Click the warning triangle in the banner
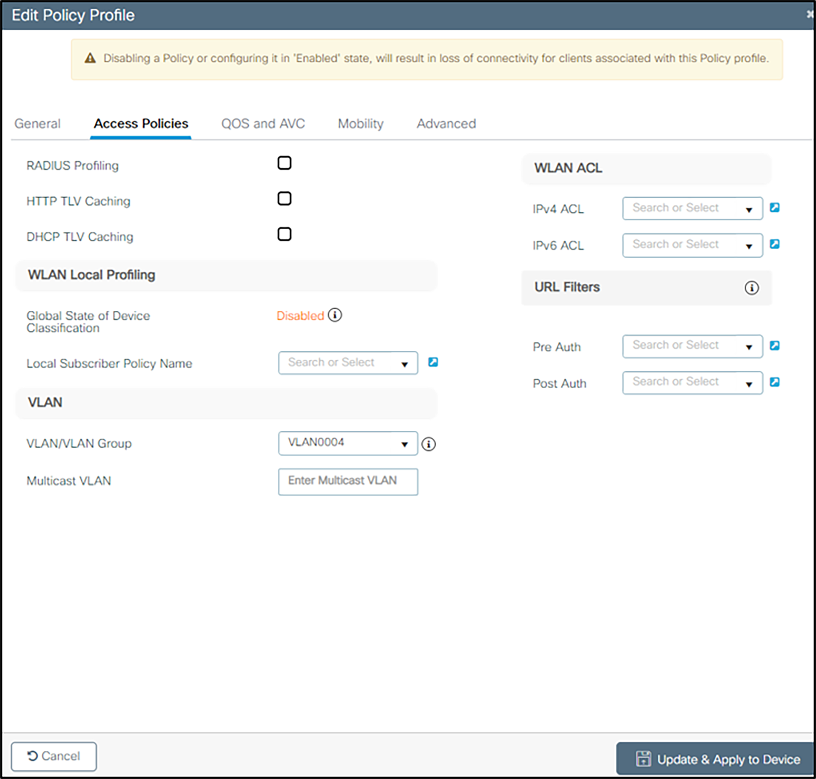 click(x=90, y=59)
